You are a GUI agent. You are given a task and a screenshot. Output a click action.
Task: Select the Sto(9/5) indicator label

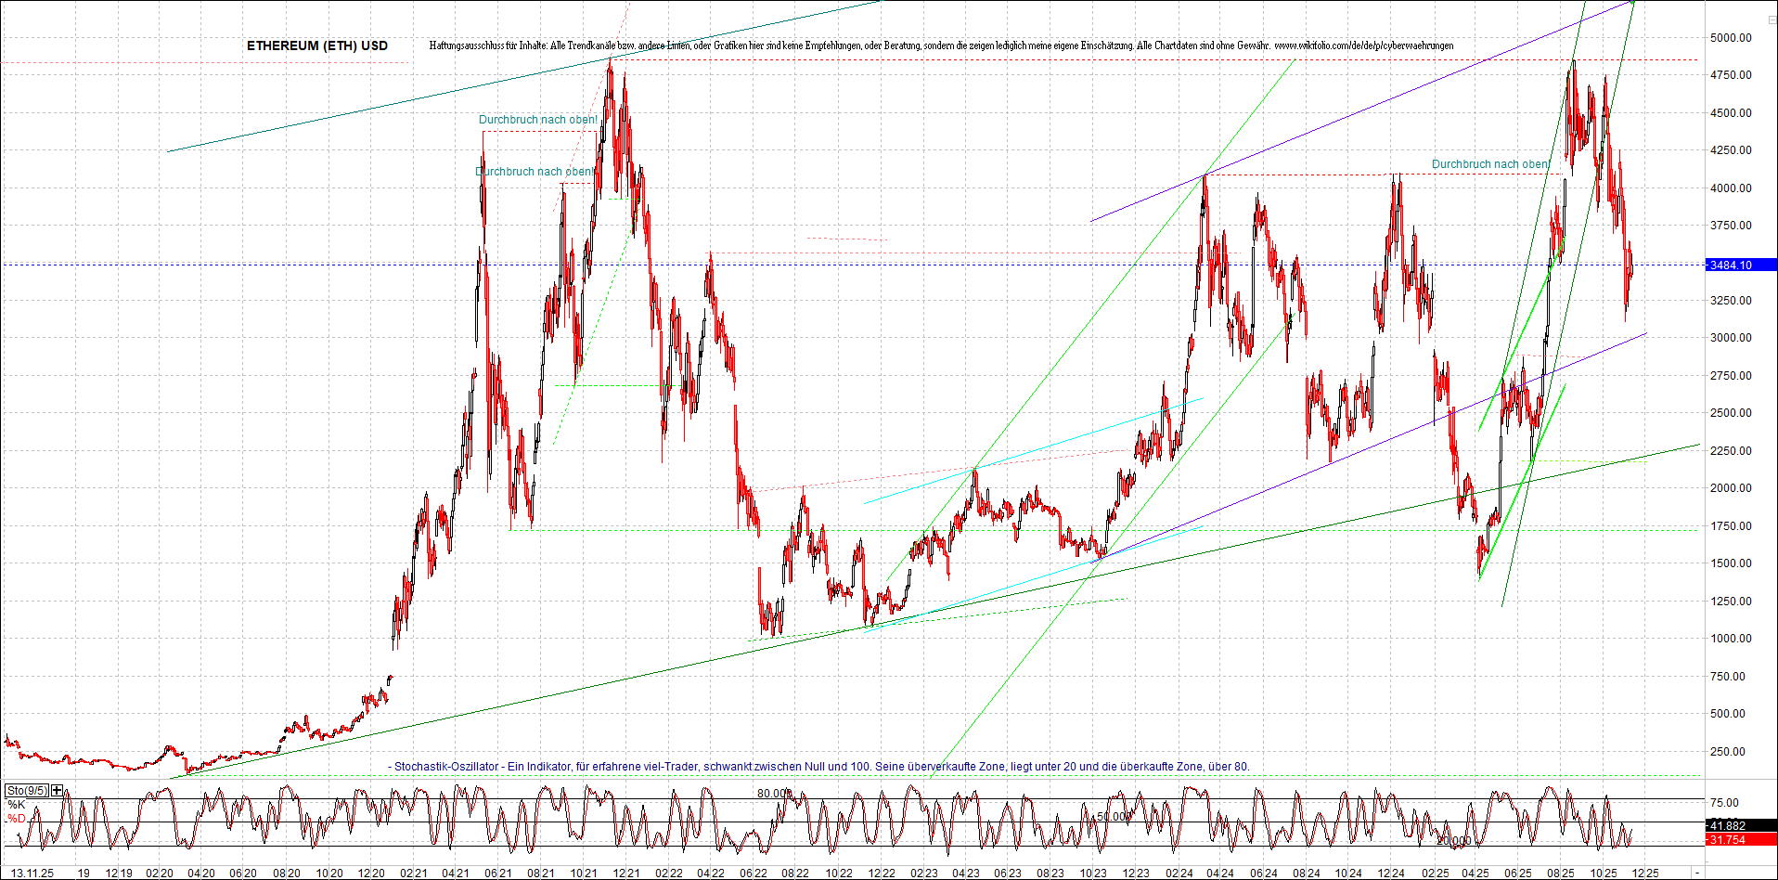[27, 791]
